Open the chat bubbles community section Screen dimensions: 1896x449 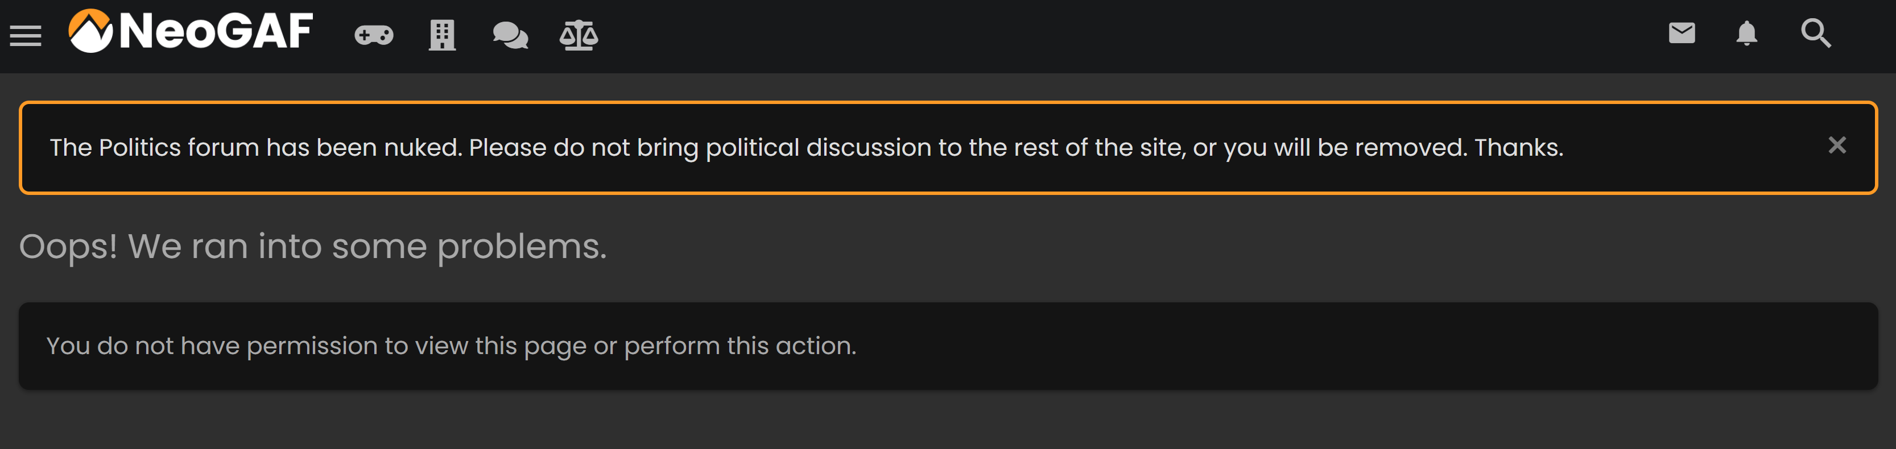point(510,35)
